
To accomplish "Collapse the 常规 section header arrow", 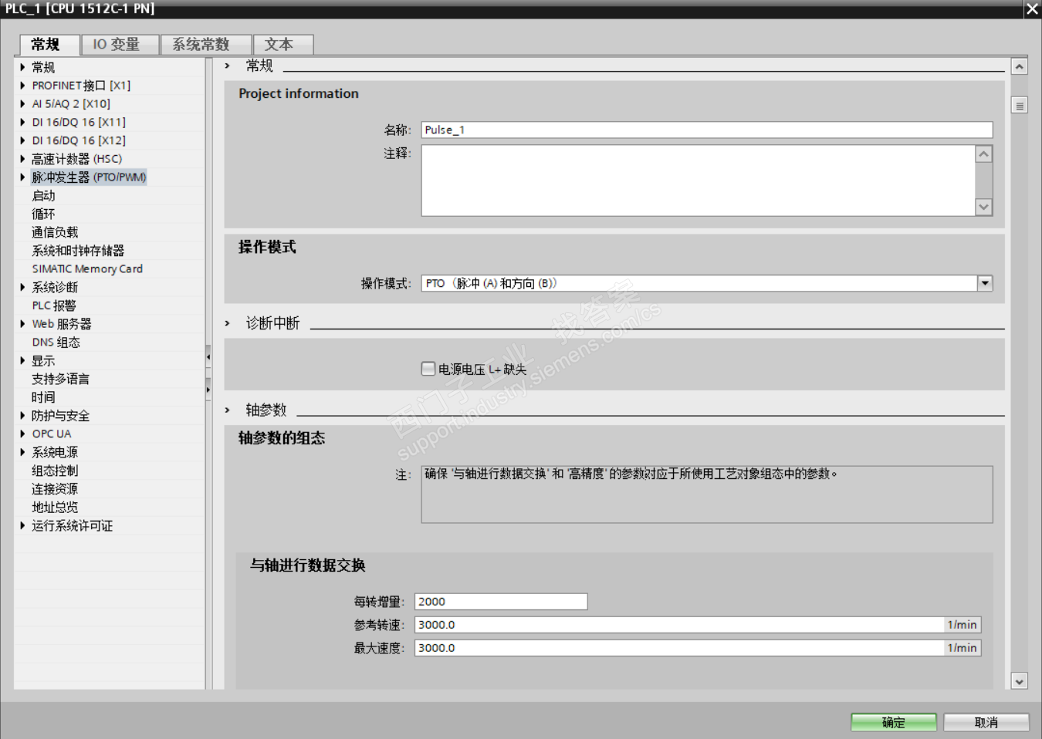I will pyautogui.click(x=228, y=66).
